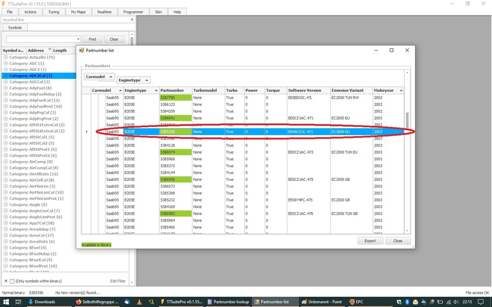
Task: Click the volume tray icon
Action: pyautogui.click(x=456, y=302)
